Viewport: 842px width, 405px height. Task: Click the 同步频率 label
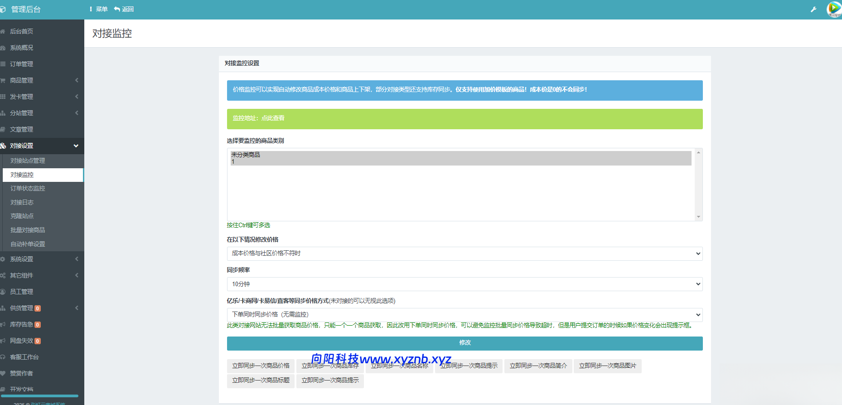pyautogui.click(x=238, y=270)
